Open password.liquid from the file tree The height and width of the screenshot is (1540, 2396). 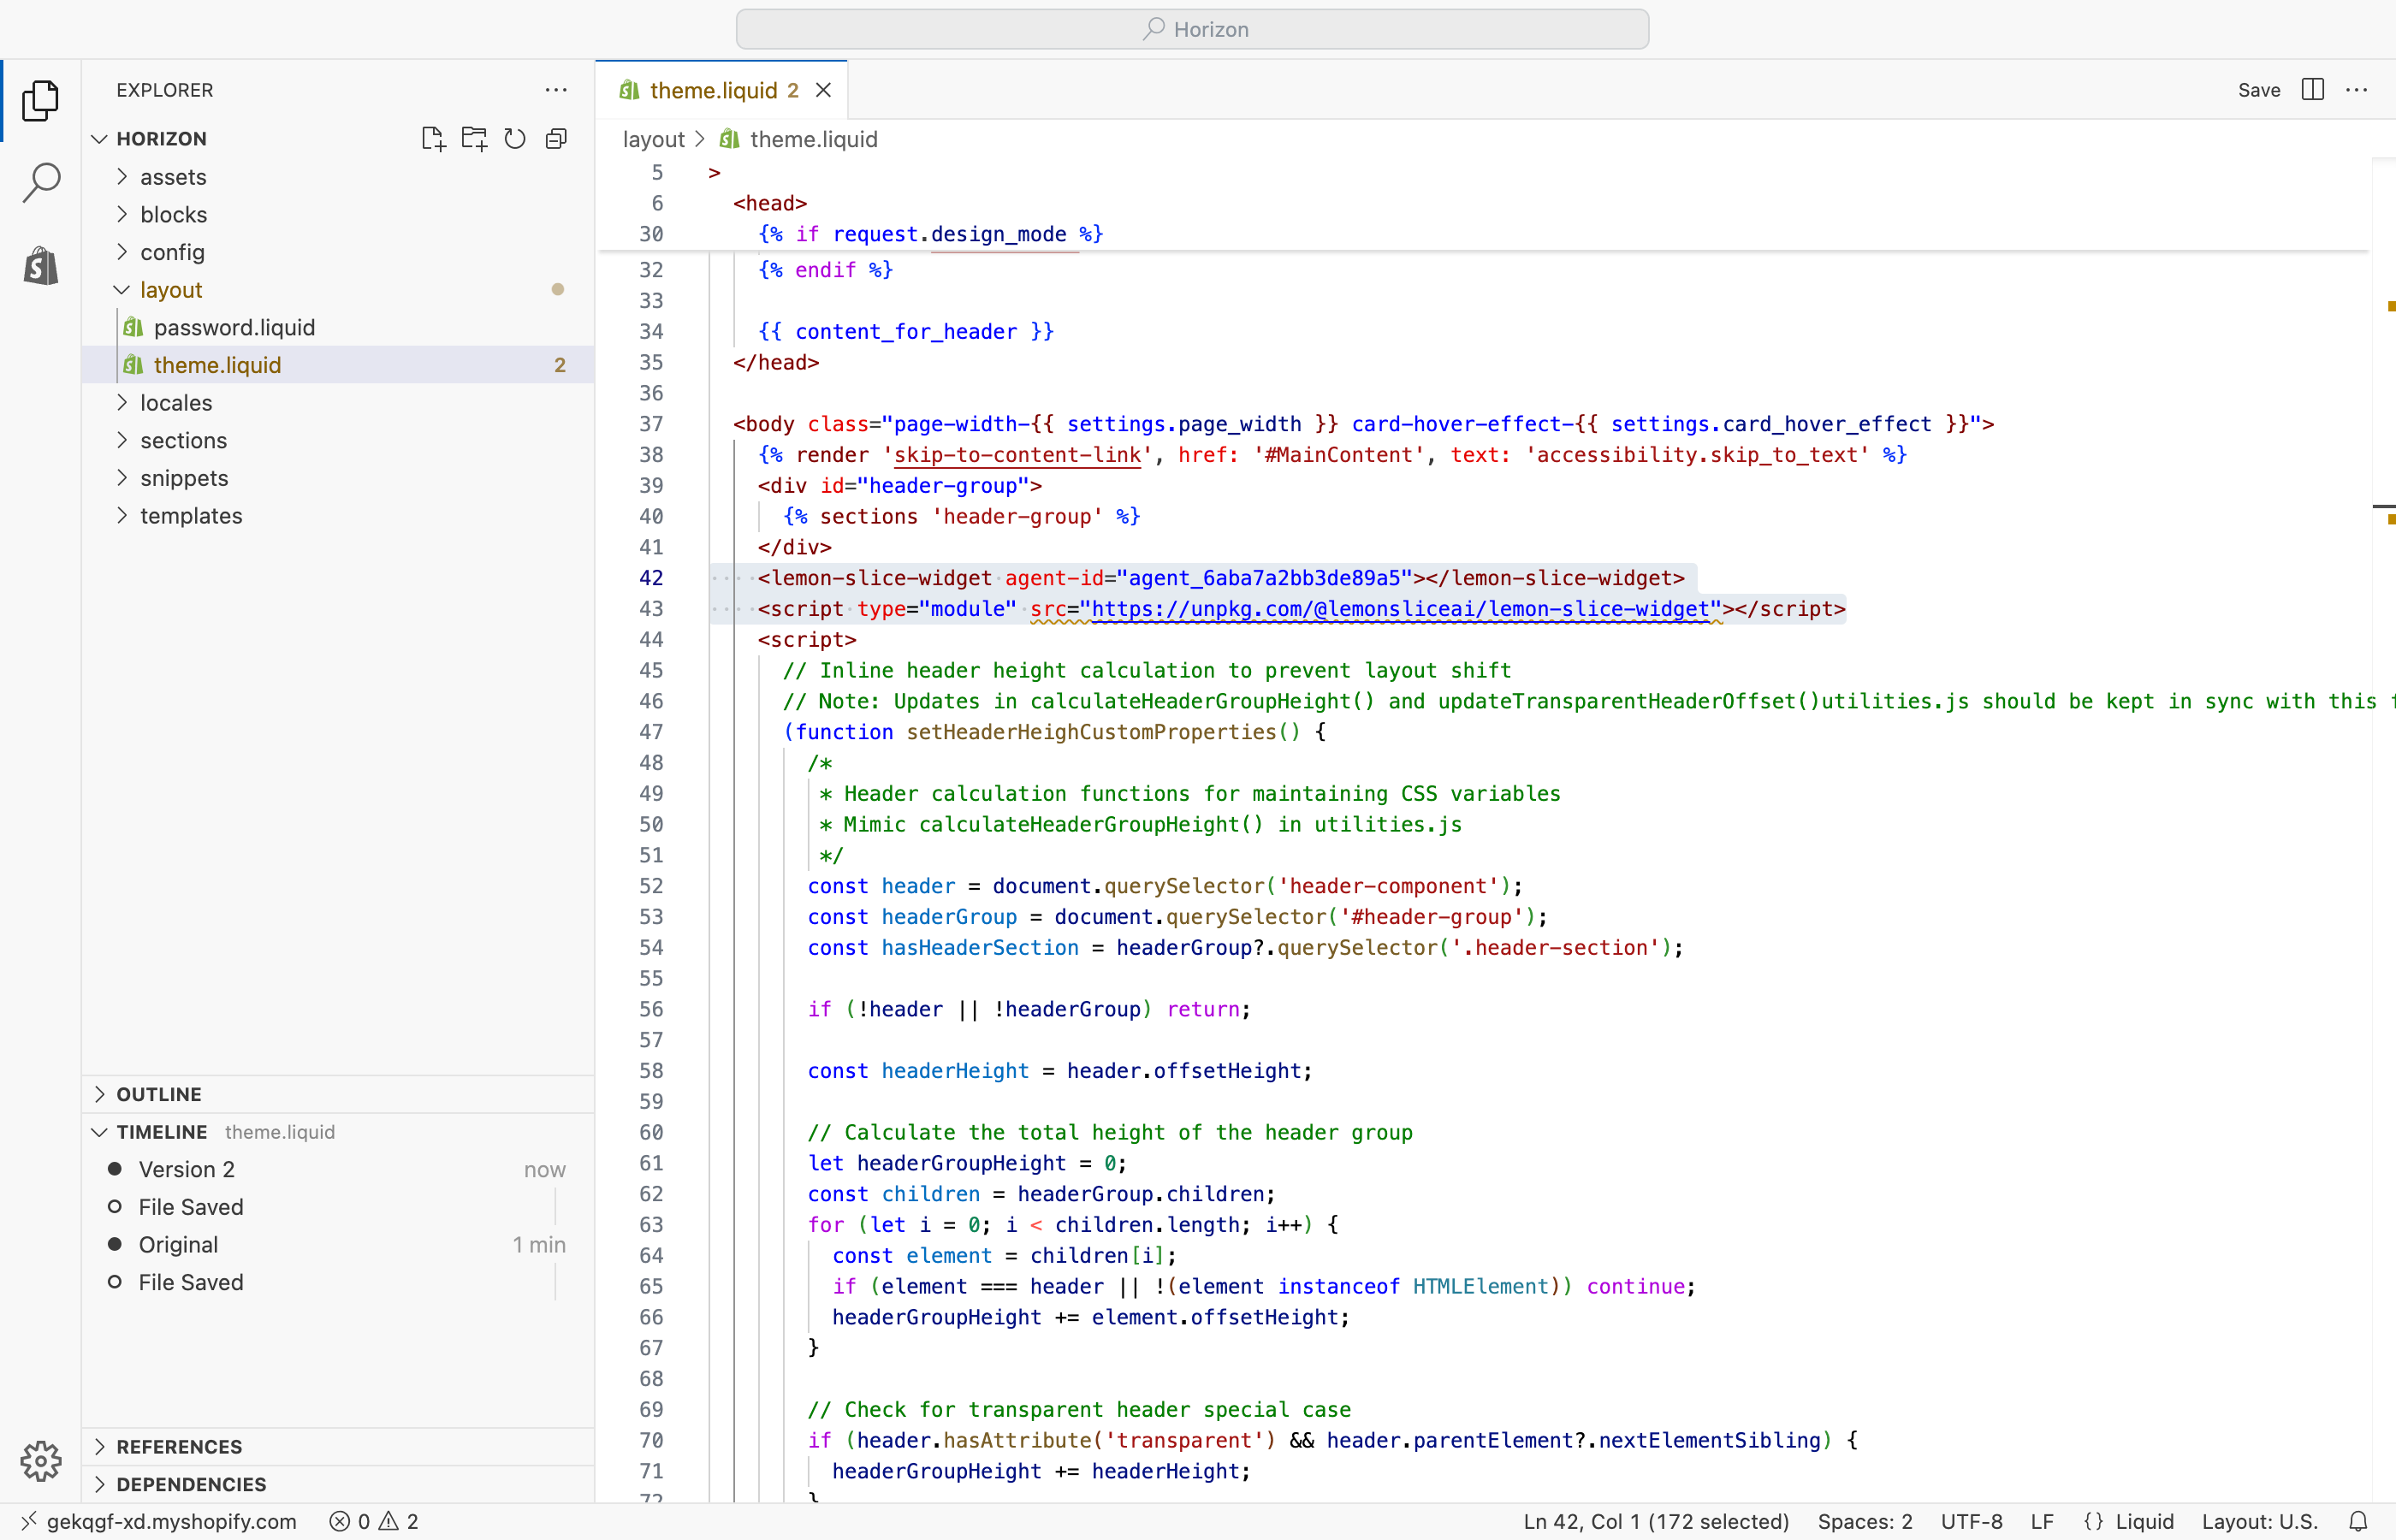pyautogui.click(x=234, y=328)
